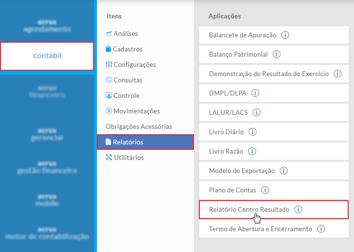354x252 pixels.
Task: Open Livro Razão info icon
Action: coord(252,151)
